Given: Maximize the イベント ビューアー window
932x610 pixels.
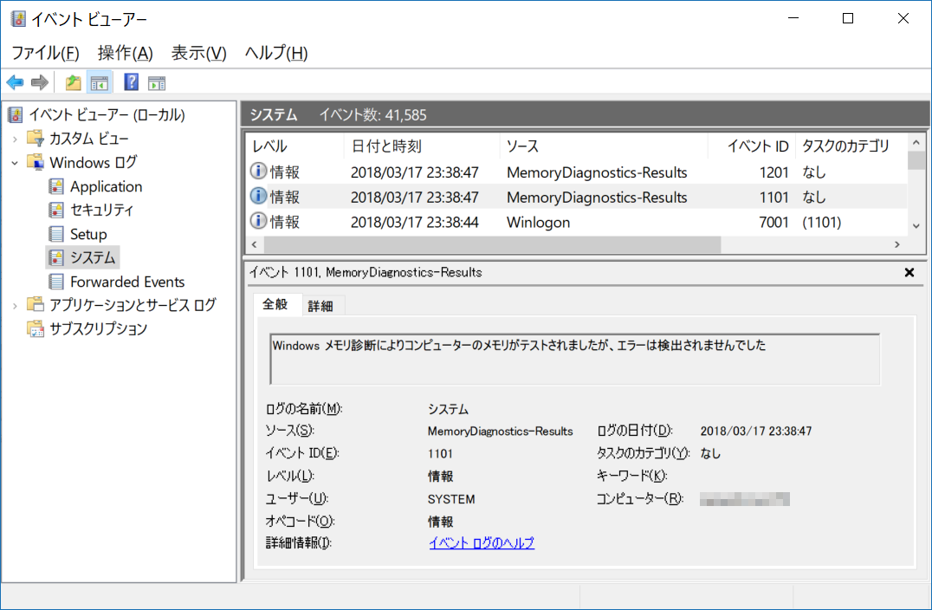Looking at the screenshot, I should (848, 18).
